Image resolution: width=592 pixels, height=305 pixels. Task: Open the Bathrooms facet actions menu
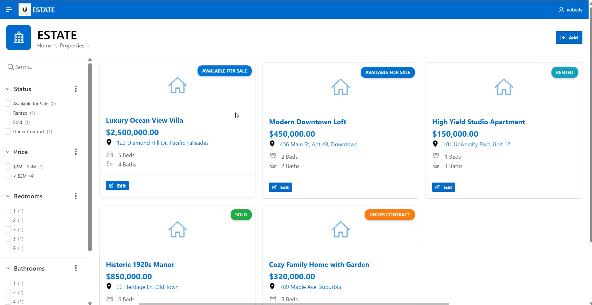click(76, 268)
